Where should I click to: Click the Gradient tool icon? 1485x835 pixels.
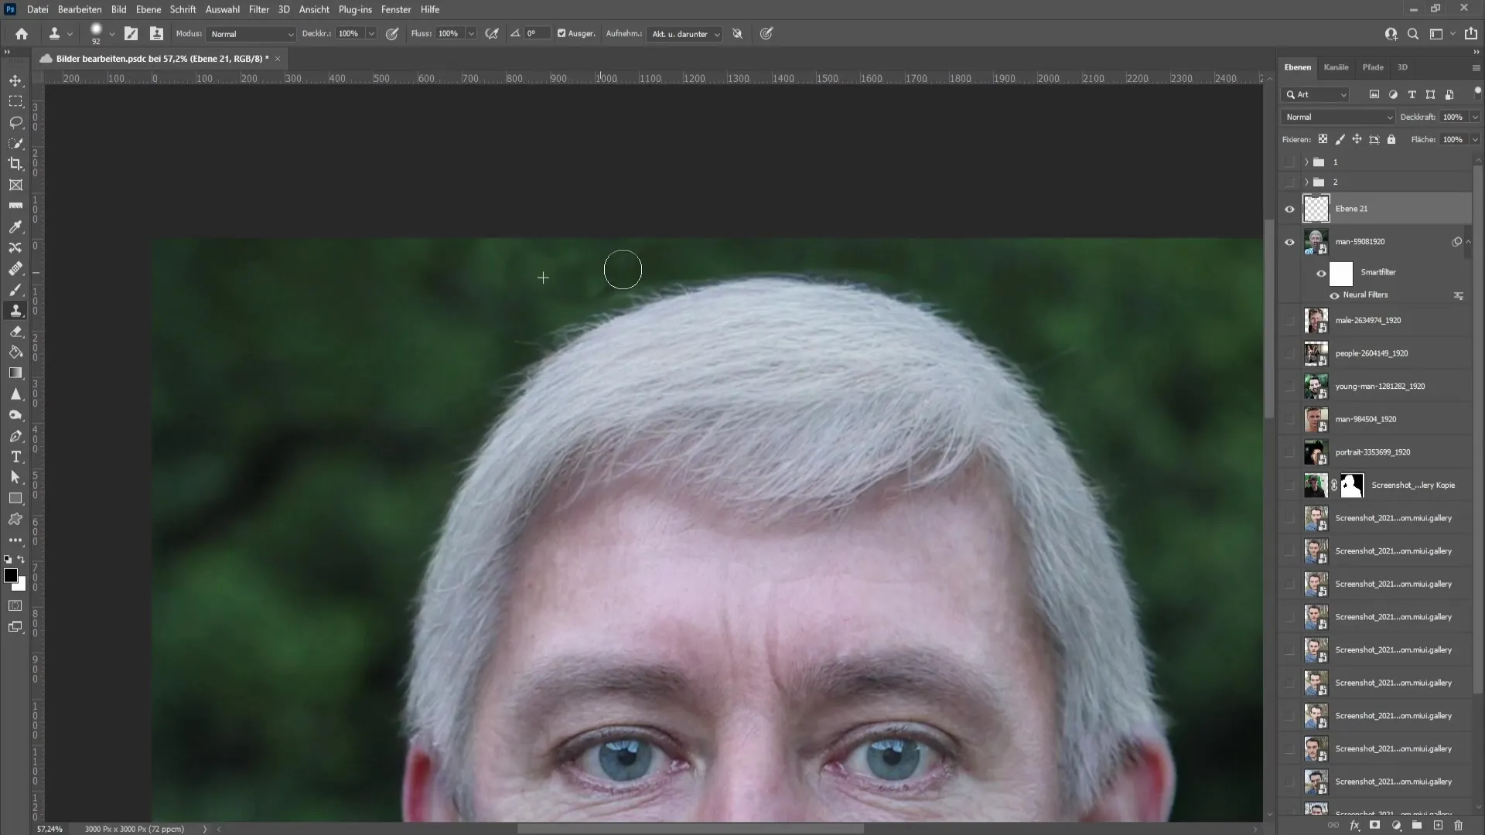(x=15, y=372)
